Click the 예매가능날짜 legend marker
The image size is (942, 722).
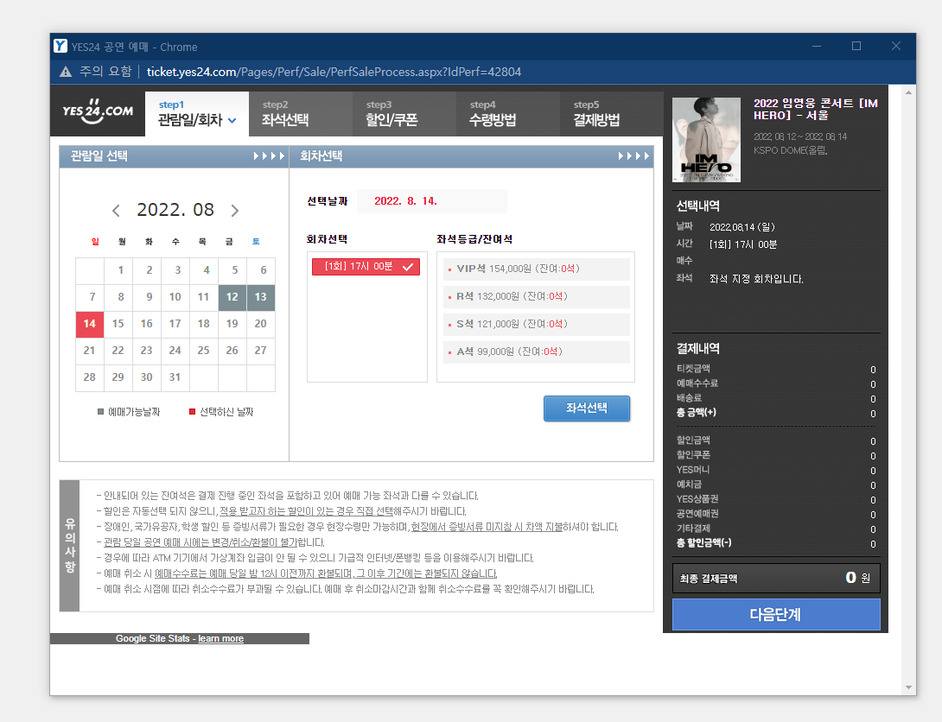tap(100, 412)
